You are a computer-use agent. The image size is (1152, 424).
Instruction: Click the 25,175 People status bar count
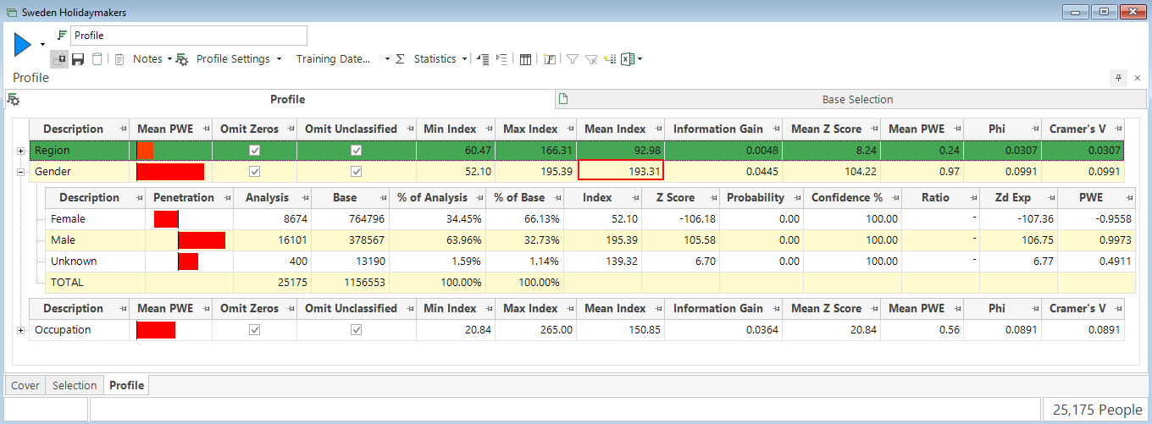point(1098,410)
